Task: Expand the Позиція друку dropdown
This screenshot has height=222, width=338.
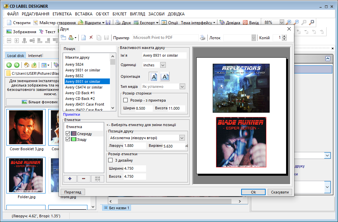Action: tap(182, 138)
